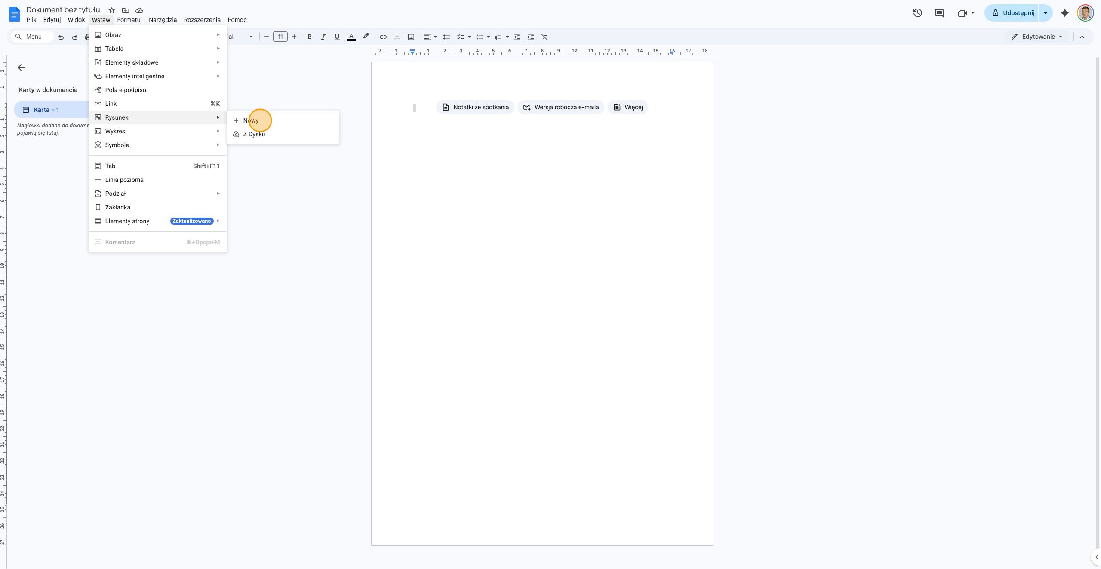The height and width of the screenshot is (569, 1101).
Task: Decrease font size with minus button
Action: coord(266,37)
